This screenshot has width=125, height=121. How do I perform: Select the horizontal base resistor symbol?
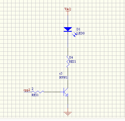click(38, 92)
